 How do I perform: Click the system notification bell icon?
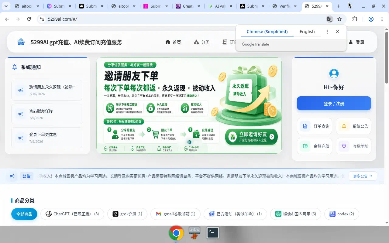coord(14,67)
